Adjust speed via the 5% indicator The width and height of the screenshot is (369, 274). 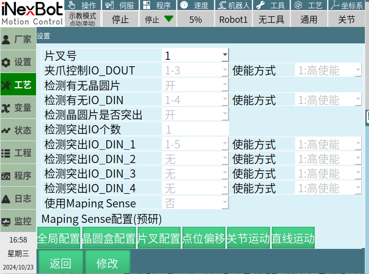(195, 20)
